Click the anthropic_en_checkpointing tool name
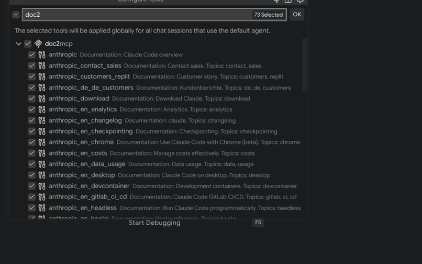 (x=91, y=131)
